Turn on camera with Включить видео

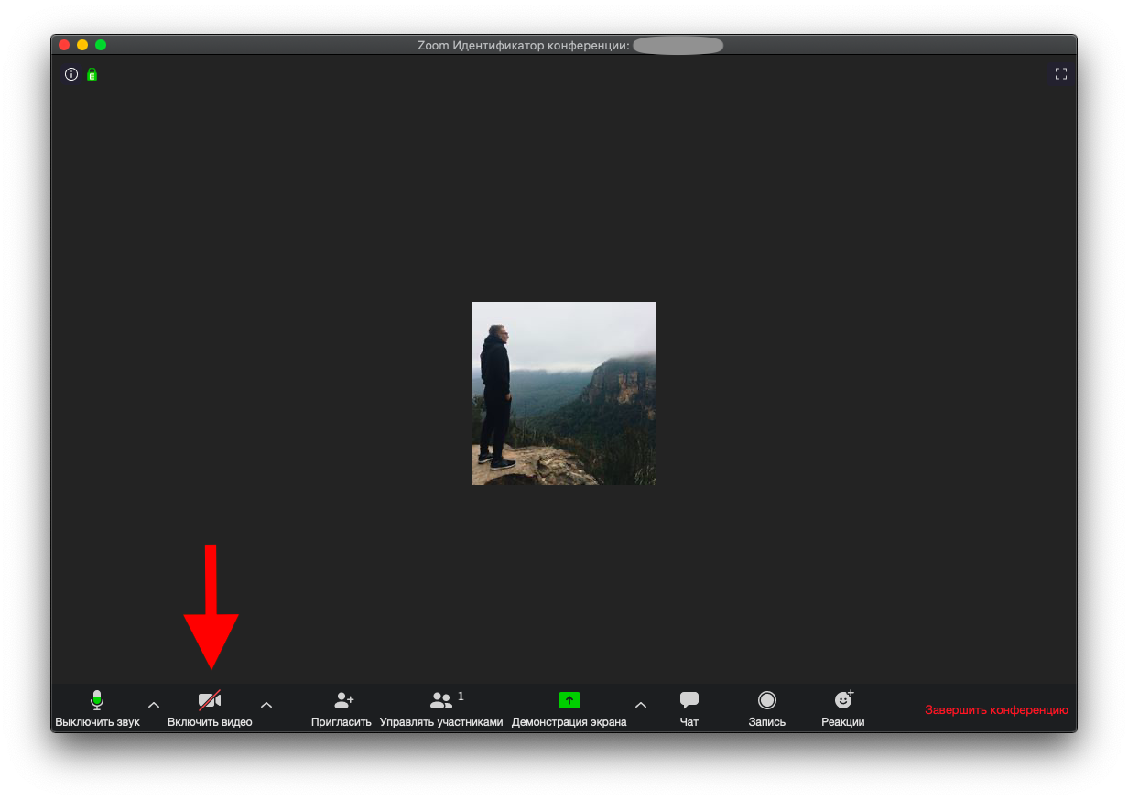click(x=210, y=708)
